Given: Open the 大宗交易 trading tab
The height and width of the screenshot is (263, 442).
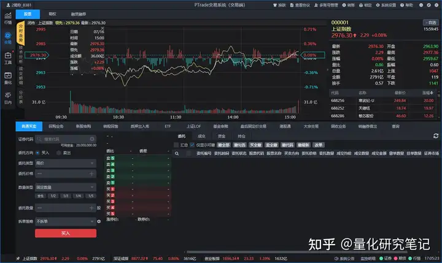Looking at the screenshot, I should pos(311,126).
